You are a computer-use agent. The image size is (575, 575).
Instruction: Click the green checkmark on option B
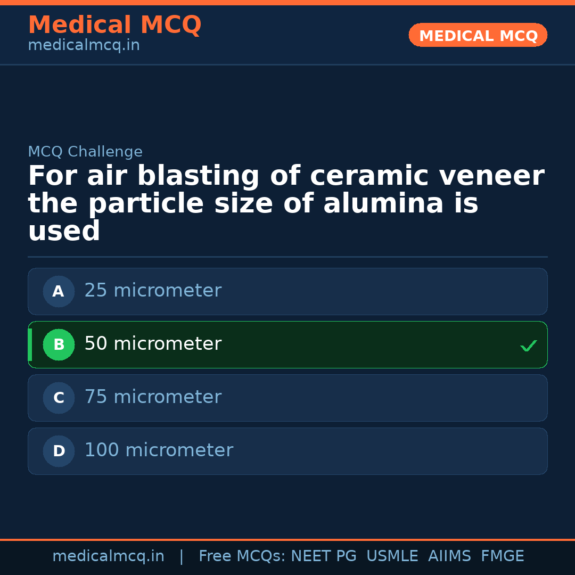point(528,346)
